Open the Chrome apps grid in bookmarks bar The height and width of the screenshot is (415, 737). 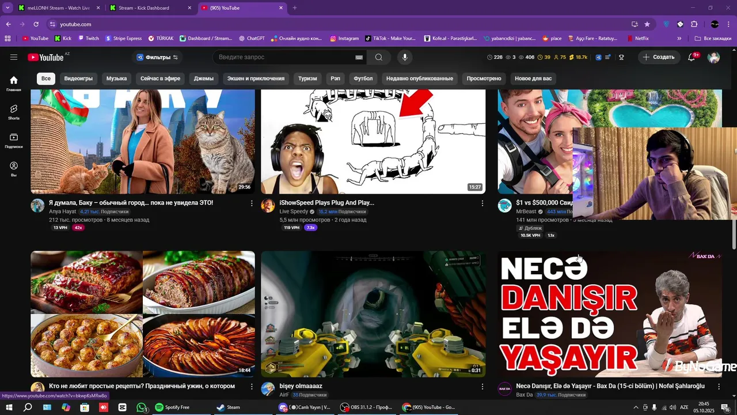pos(7,39)
